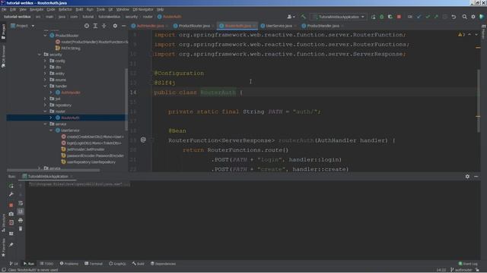Expand the entity folder in tree

(46, 74)
